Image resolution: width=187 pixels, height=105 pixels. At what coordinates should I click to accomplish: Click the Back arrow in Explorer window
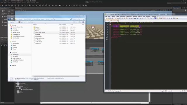(9, 19)
